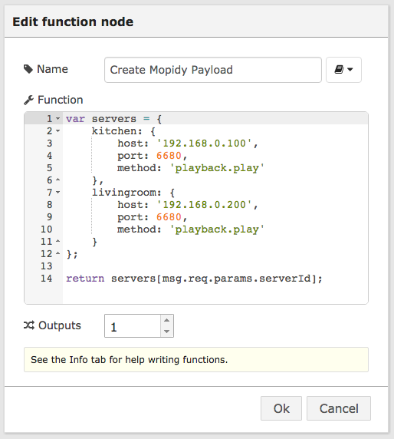Viewport: 394px width, 439px height.
Task: Click the shuffle icon beside Outputs
Action: [29, 325]
